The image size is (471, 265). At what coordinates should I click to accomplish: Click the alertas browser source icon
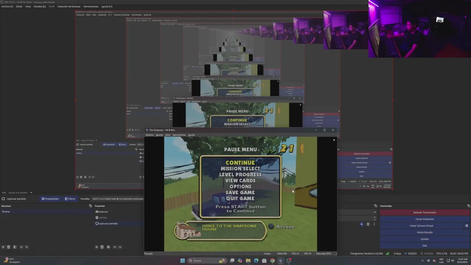(97, 218)
